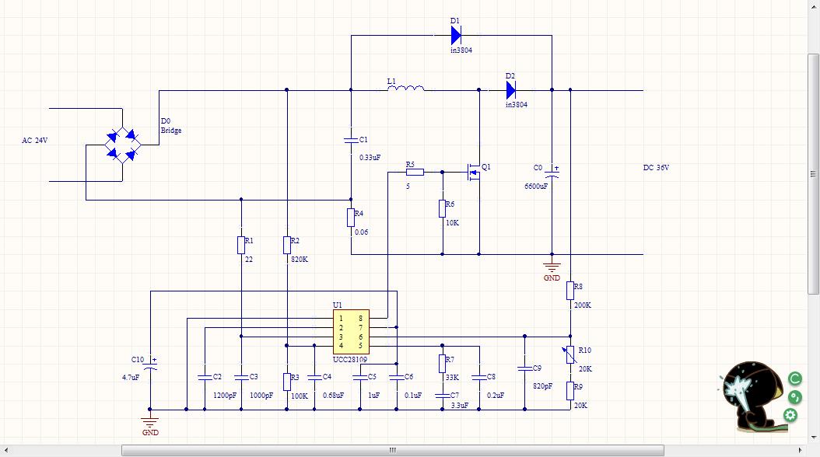This screenshot has width=820, height=457.
Task: Select capacitor C6 symbol
Action: (x=397, y=377)
